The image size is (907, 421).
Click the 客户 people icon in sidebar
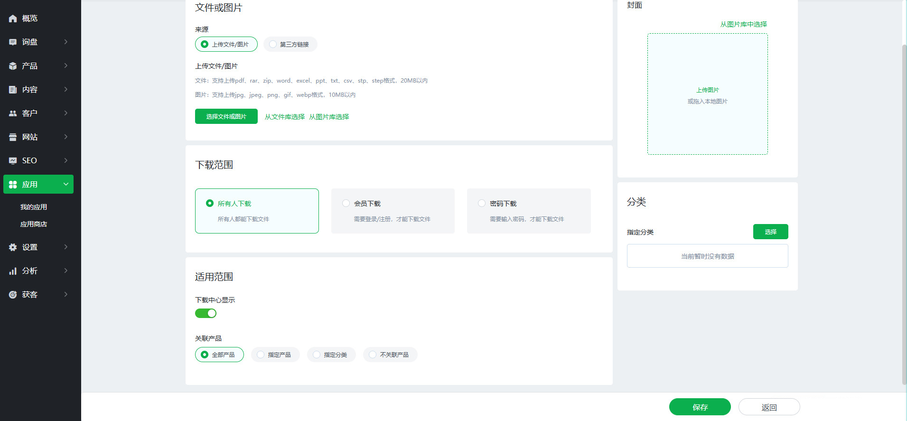(13, 113)
